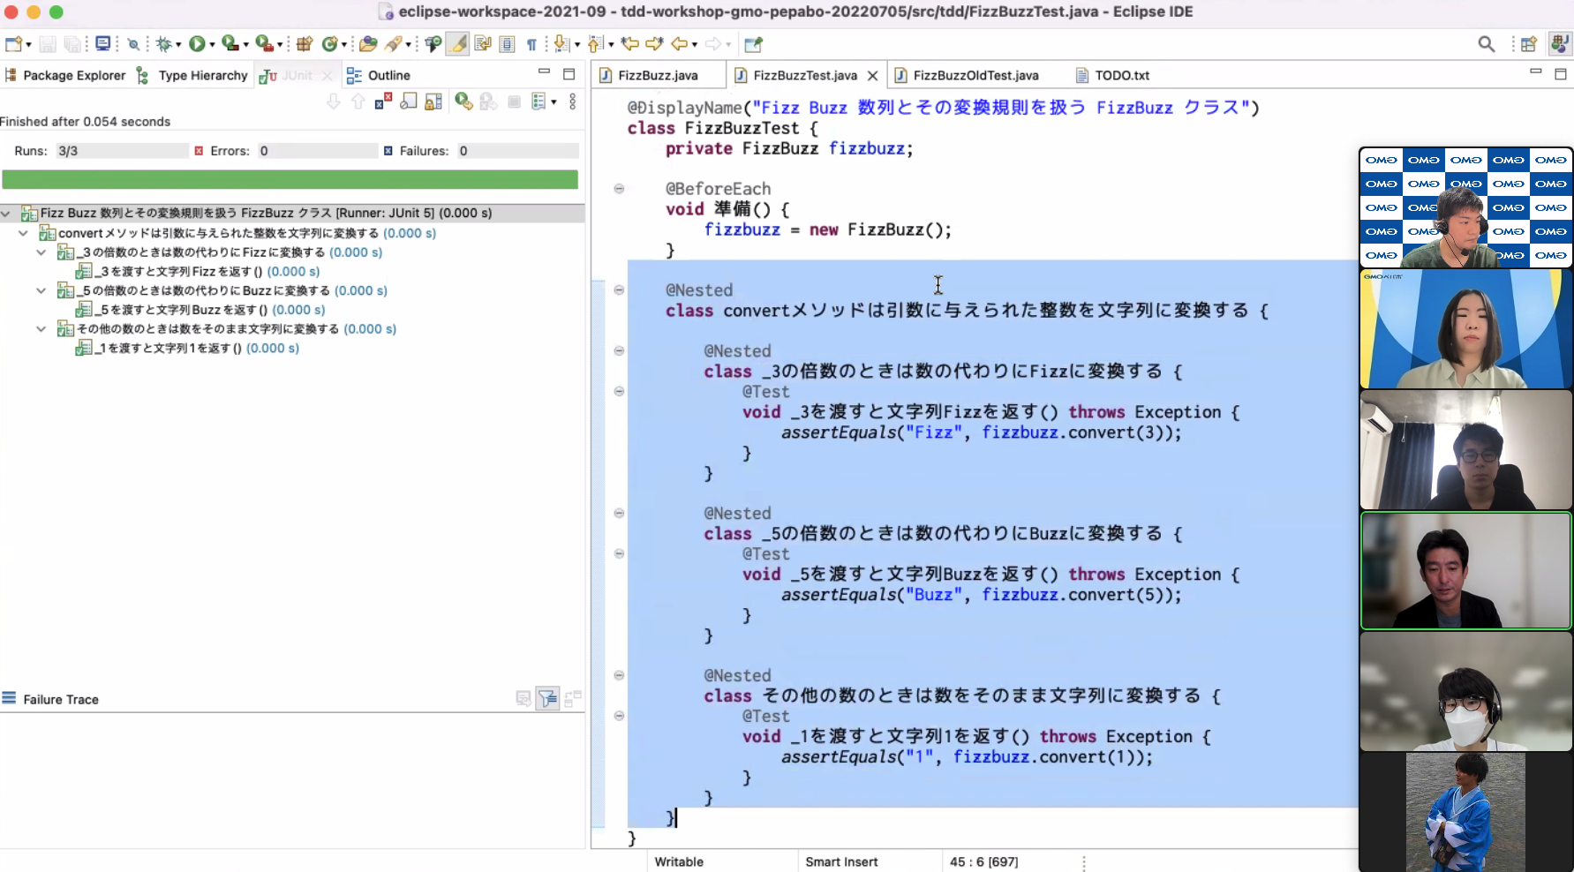Open the JUnit Test Run History icon

coord(538,101)
